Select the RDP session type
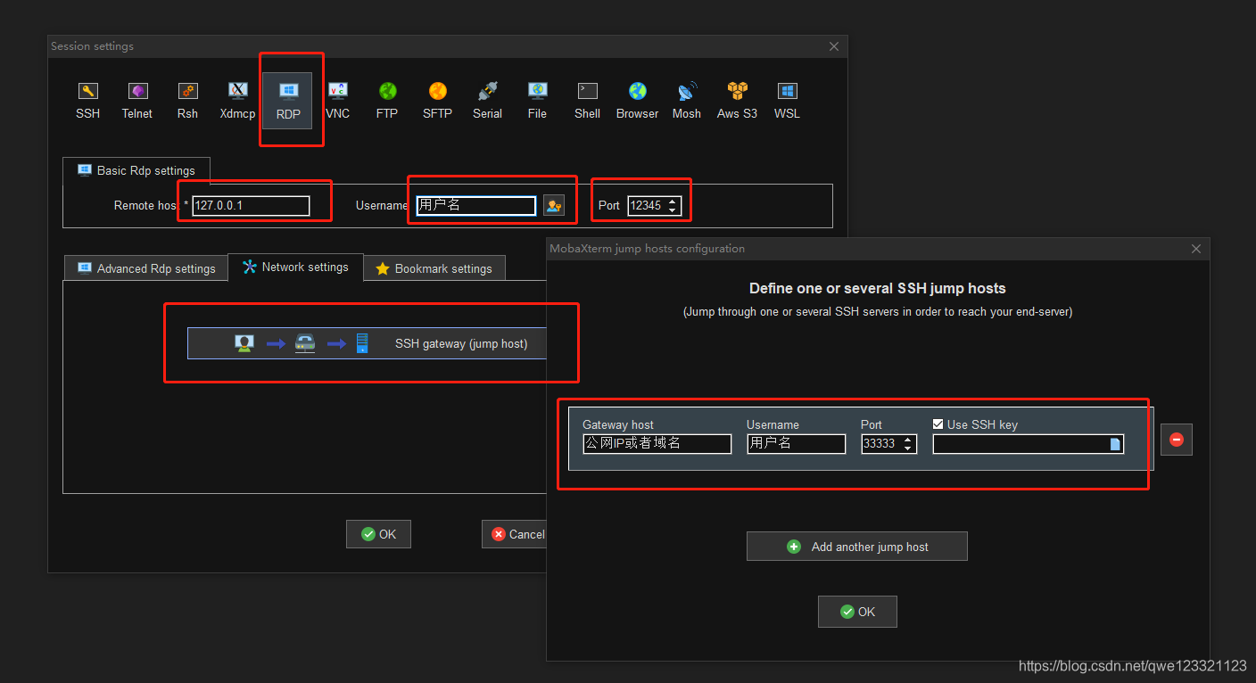1256x683 pixels. tap(287, 101)
